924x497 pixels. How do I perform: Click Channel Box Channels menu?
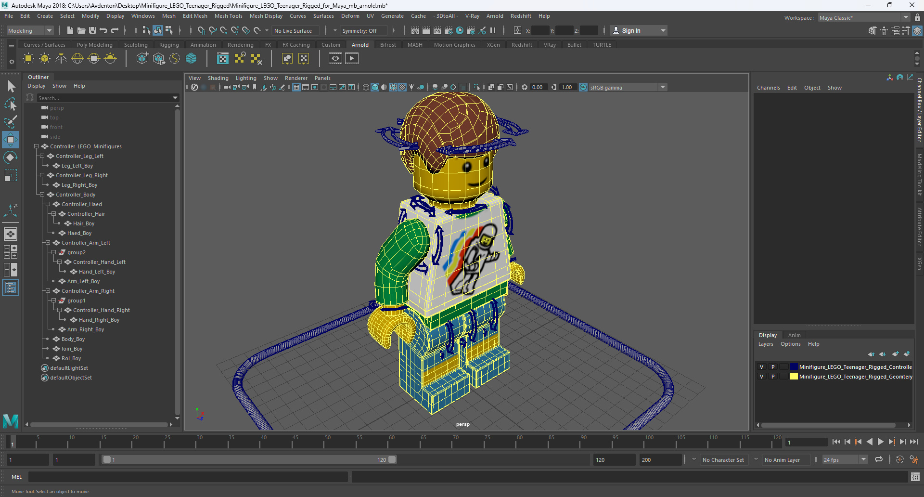pyautogui.click(x=768, y=88)
